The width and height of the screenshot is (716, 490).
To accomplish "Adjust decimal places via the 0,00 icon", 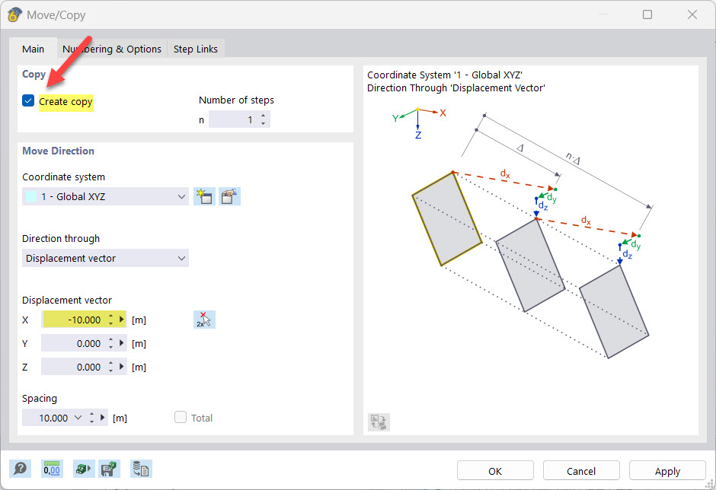I will point(52,469).
